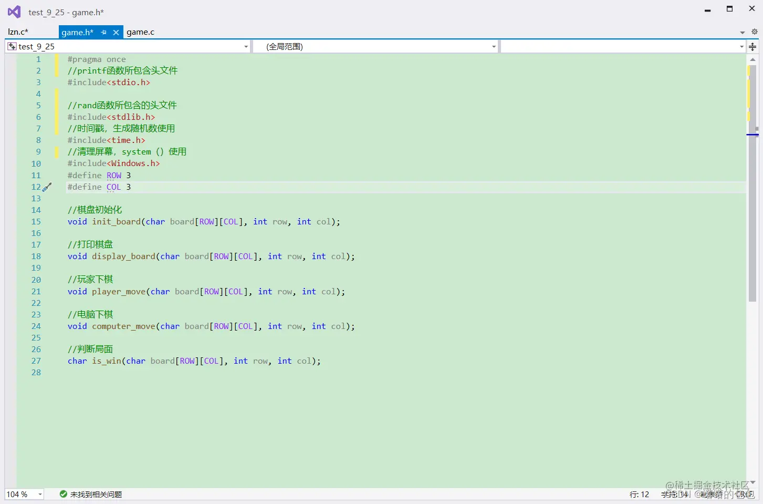Image resolution: width=763 pixels, height=504 pixels.
Task: Click the test_9_25 project icon
Action: [12, 47]
